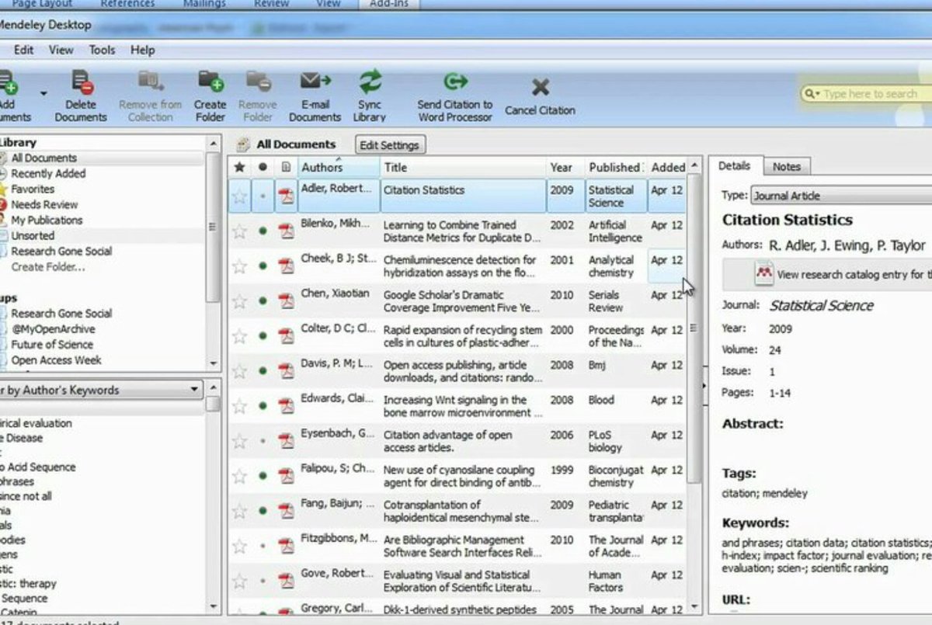Screen dimensions: 932x625
Task: Toggle favorite star for Cheek, B J row
Action: coord(240,266)
